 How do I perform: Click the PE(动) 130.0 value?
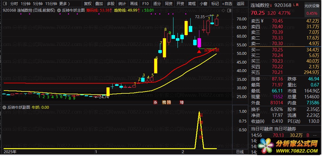(314, 121)
